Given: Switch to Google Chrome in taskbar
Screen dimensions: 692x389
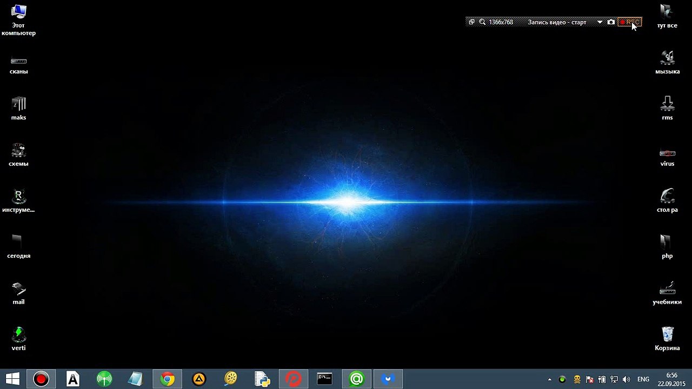Looking at the screenshot, I should coord(167,379).
